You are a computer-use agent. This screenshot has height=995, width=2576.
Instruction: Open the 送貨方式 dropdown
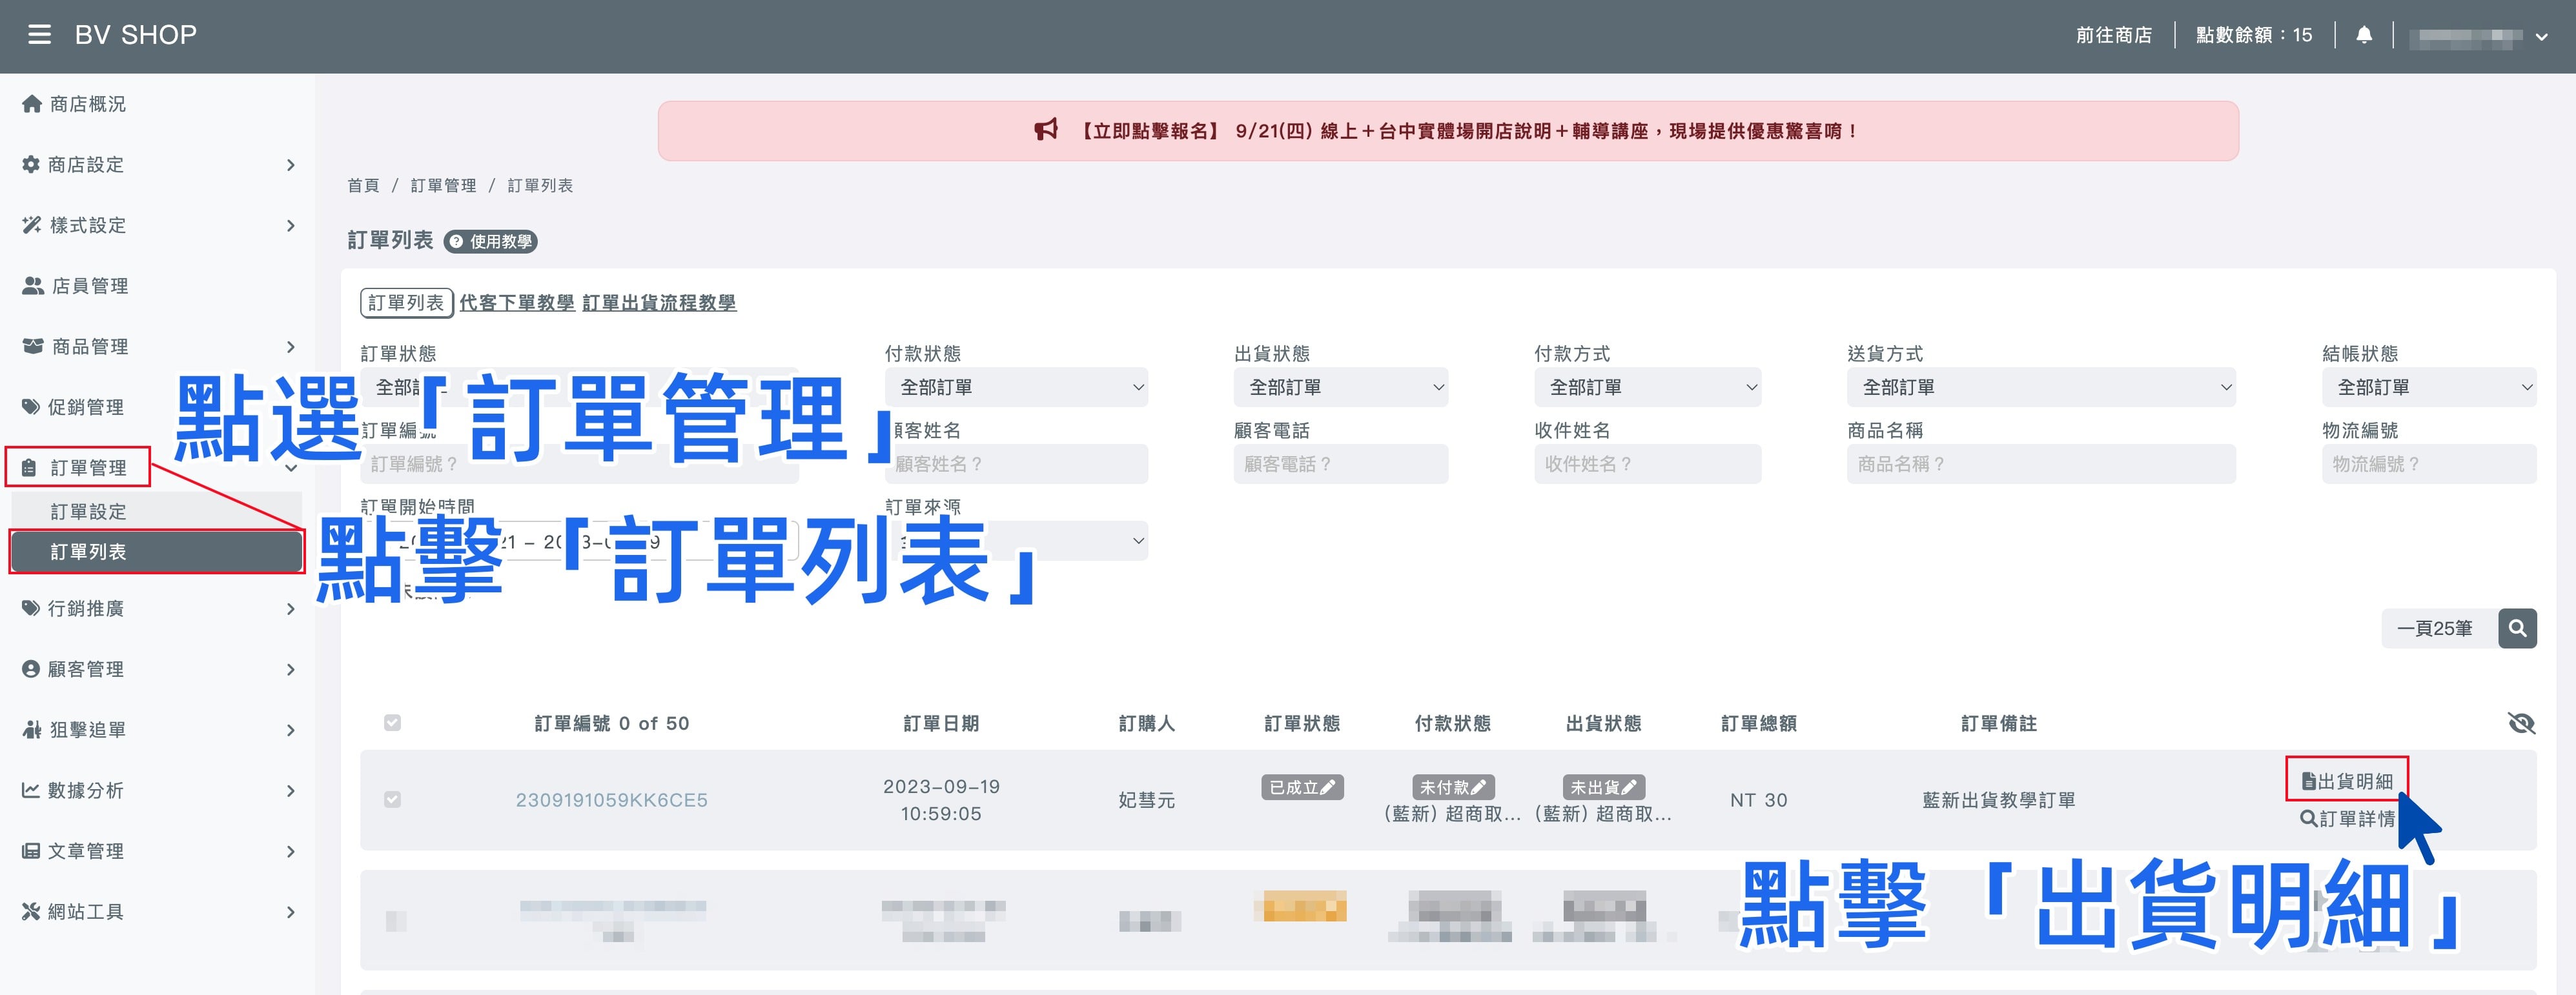2041,388
